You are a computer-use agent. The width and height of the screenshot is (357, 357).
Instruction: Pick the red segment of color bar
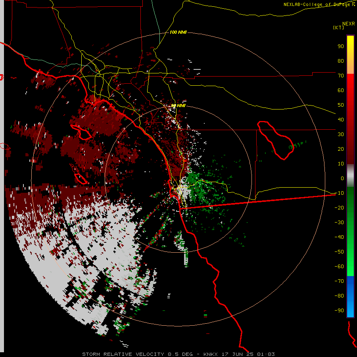point(350,119)
